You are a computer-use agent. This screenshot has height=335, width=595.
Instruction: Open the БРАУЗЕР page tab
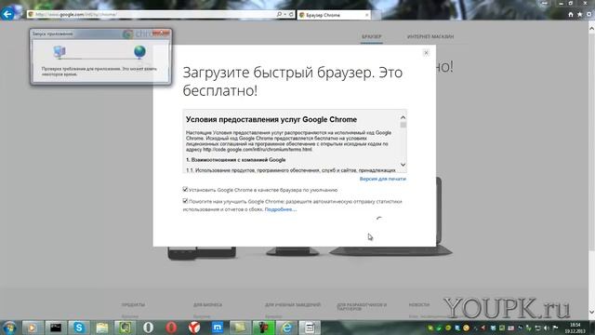tap(371, 37)
